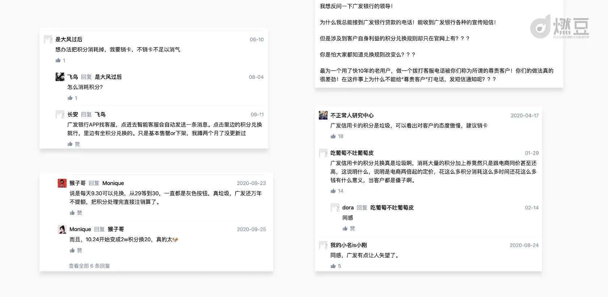Click text '你是怕大家都知道兑换规则改变么？？？'
The height and width of the screenshot is (297, 608).
368,55
